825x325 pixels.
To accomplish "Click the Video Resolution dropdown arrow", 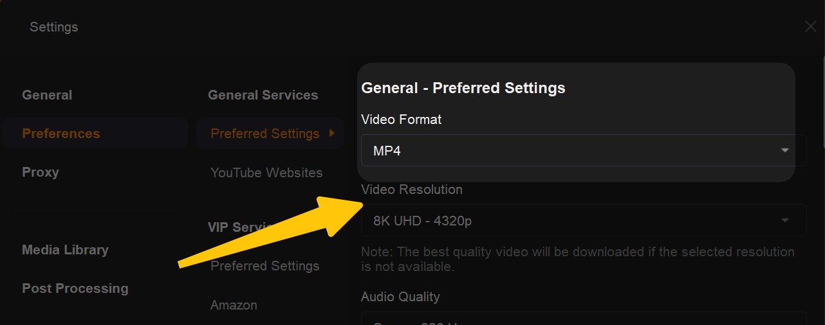I will click(x=784, y=220).
